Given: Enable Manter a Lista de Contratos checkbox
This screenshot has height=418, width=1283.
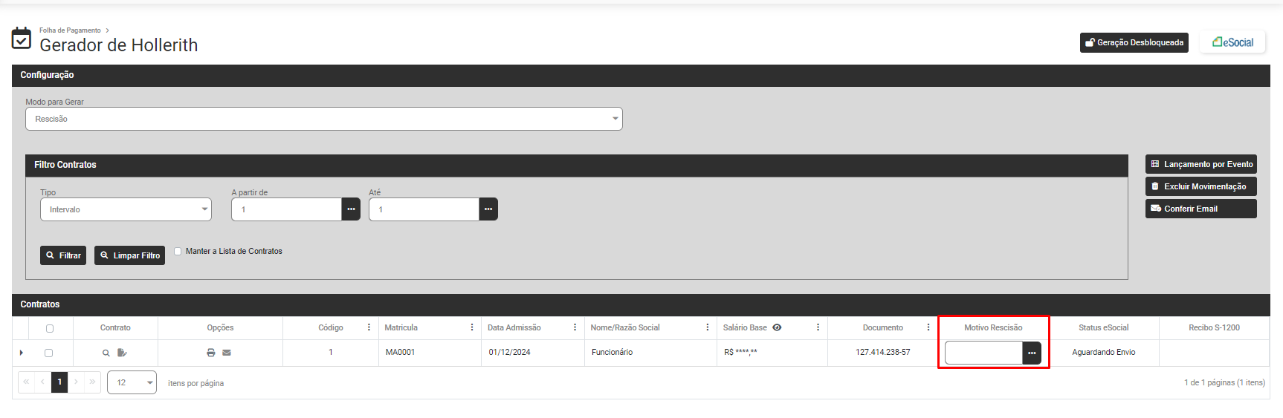Looking at the screenshot, I should (178, 251).
